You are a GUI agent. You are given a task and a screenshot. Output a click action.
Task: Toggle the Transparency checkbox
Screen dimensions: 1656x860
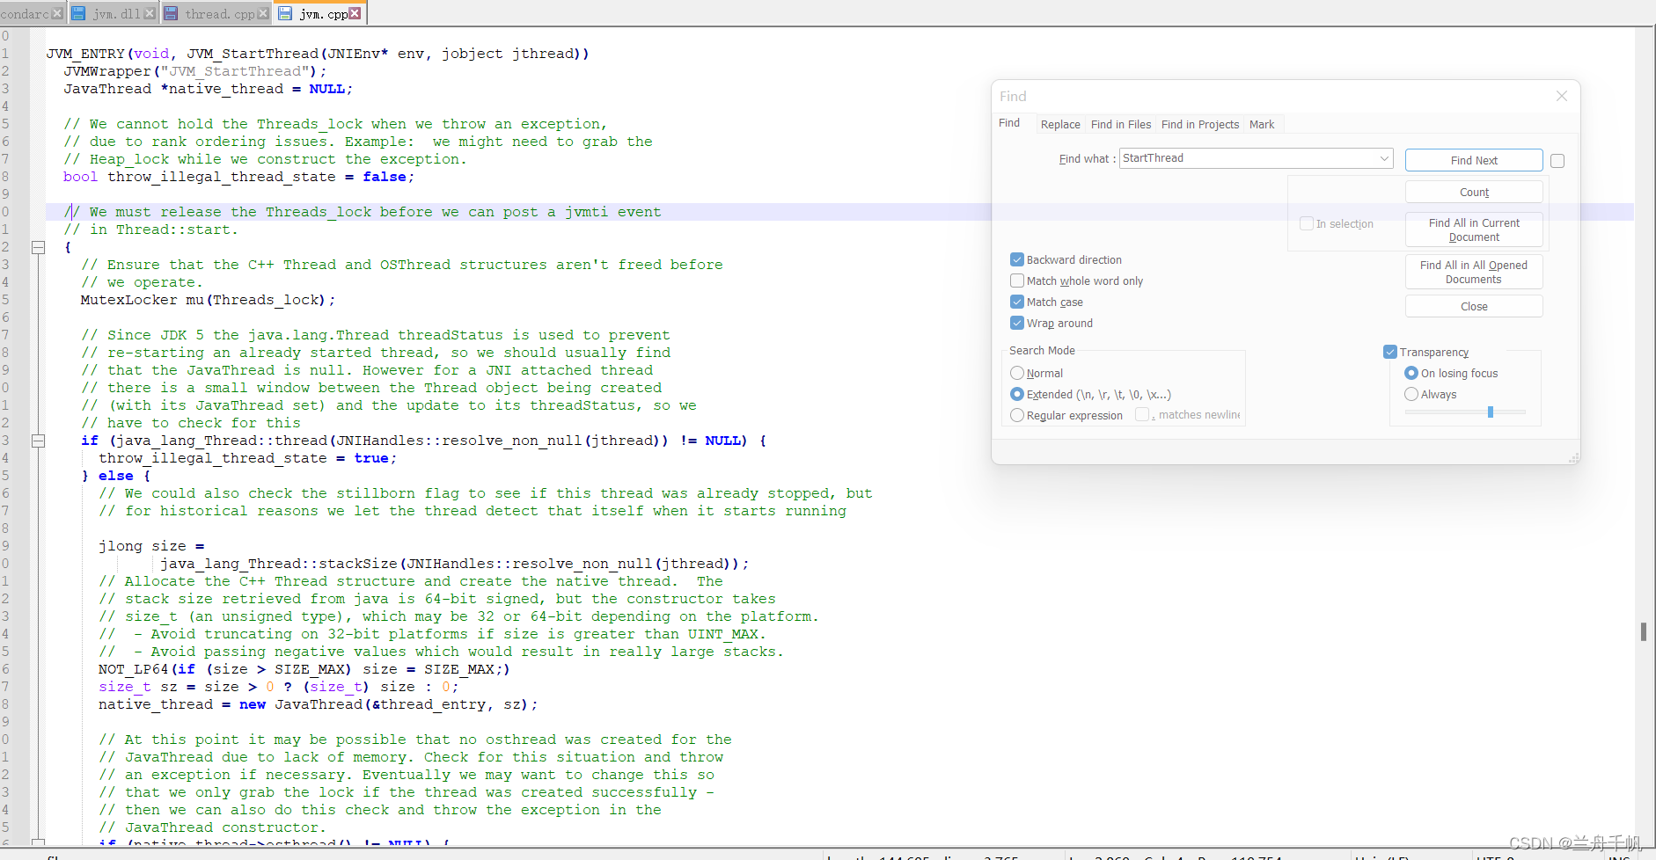[1390, 352]
